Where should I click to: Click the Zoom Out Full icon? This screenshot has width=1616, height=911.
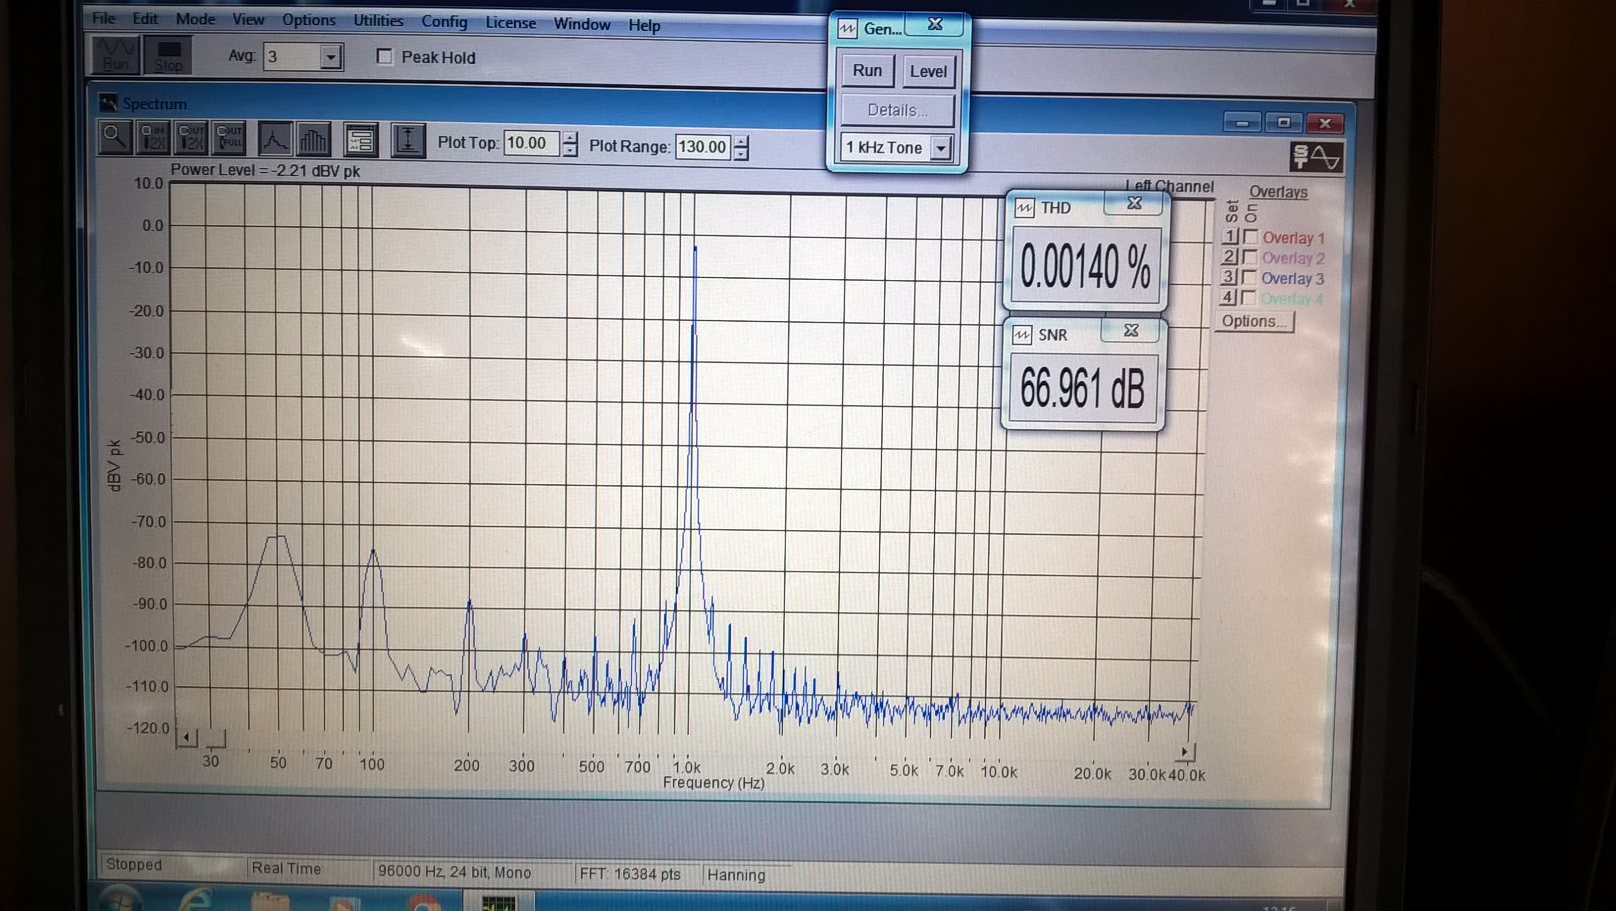229,138
